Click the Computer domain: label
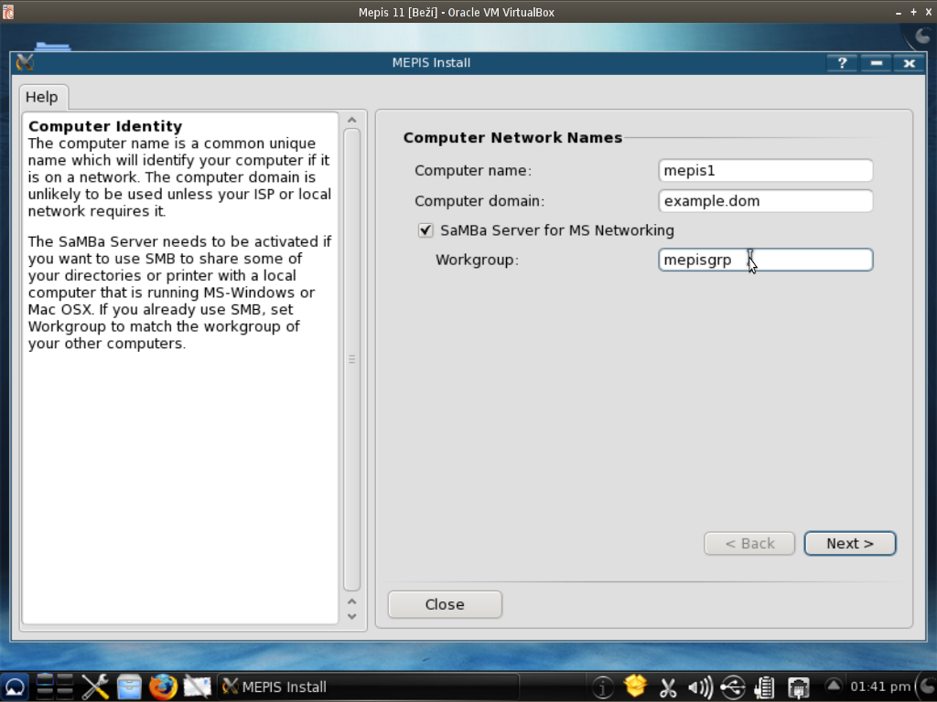This screenshot has width=937, height=702. (479, 201)
